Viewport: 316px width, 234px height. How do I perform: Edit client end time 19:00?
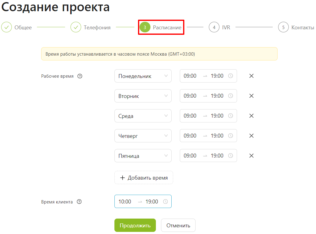152,202
